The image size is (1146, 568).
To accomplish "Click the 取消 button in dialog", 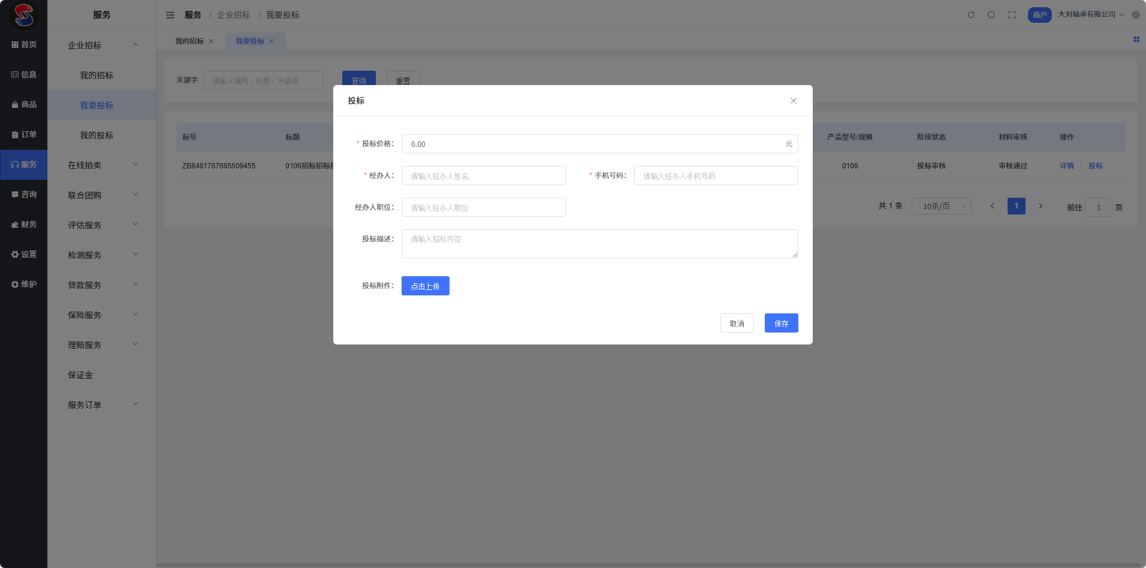I will tap(737, 324).
